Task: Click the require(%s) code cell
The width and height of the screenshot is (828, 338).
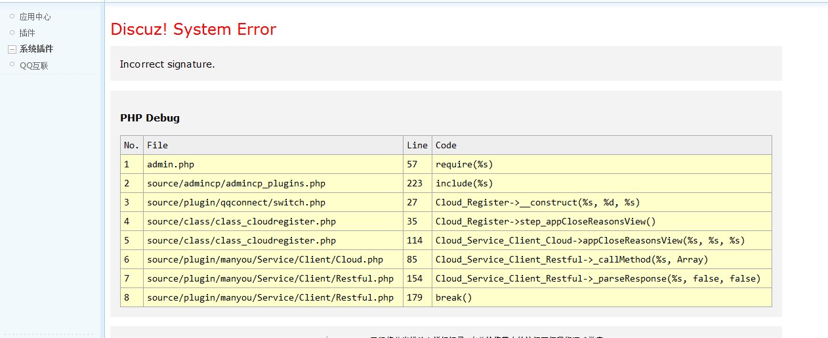Action: coord(602,164)
